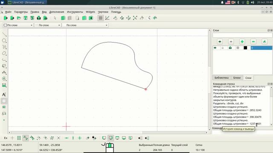Hide all layers with the dimmed eye button
Screen dimensions: 273x153
pos(231,42)
